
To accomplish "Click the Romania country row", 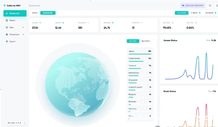I will [x=140, y=103].
